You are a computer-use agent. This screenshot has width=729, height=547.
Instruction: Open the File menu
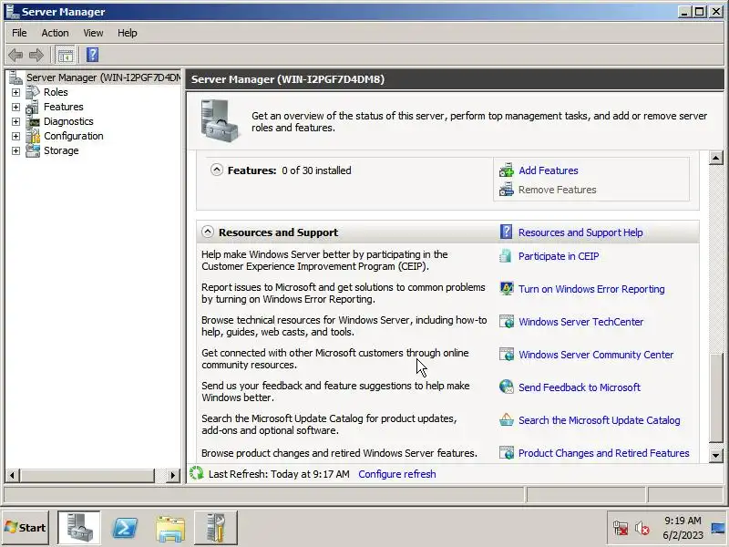click(19, 33)
